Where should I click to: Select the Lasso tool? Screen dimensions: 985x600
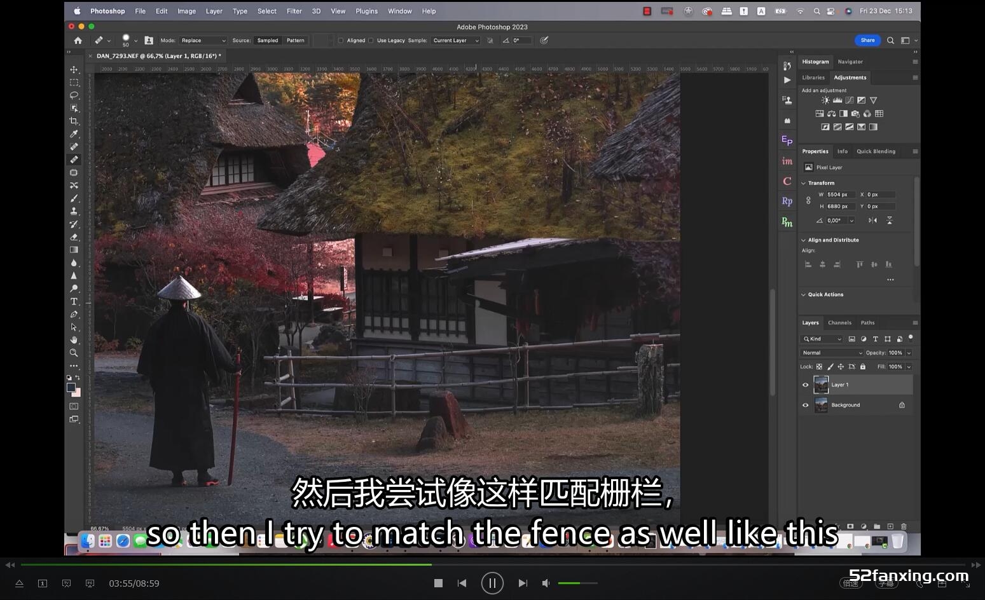click(74, 95)
